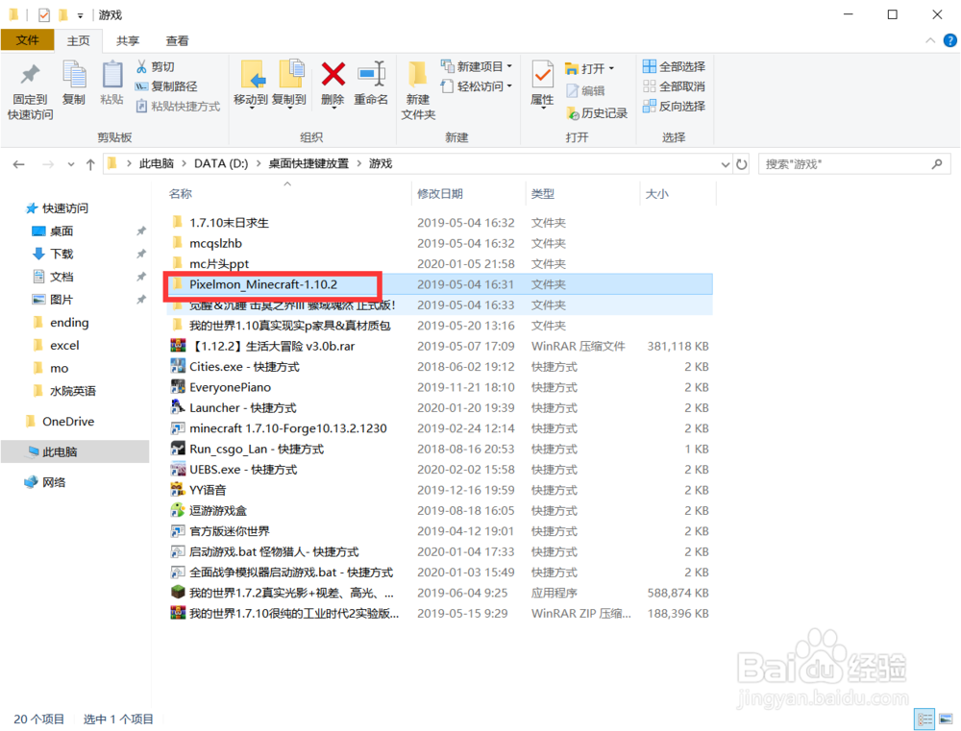Click 此电脑 breadcrumb in address bar
This screenshot has height=731, width=961.
click(x=157, y=163)
